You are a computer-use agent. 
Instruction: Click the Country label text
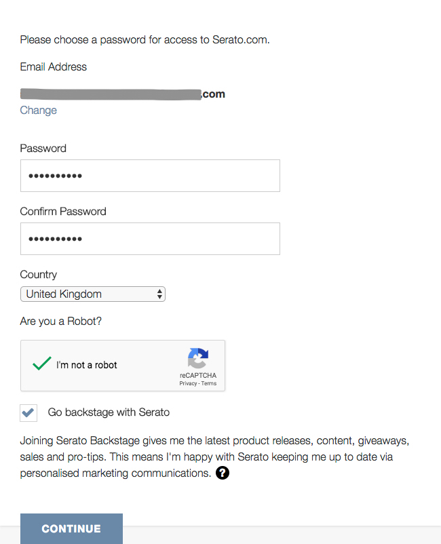point(39,274)
